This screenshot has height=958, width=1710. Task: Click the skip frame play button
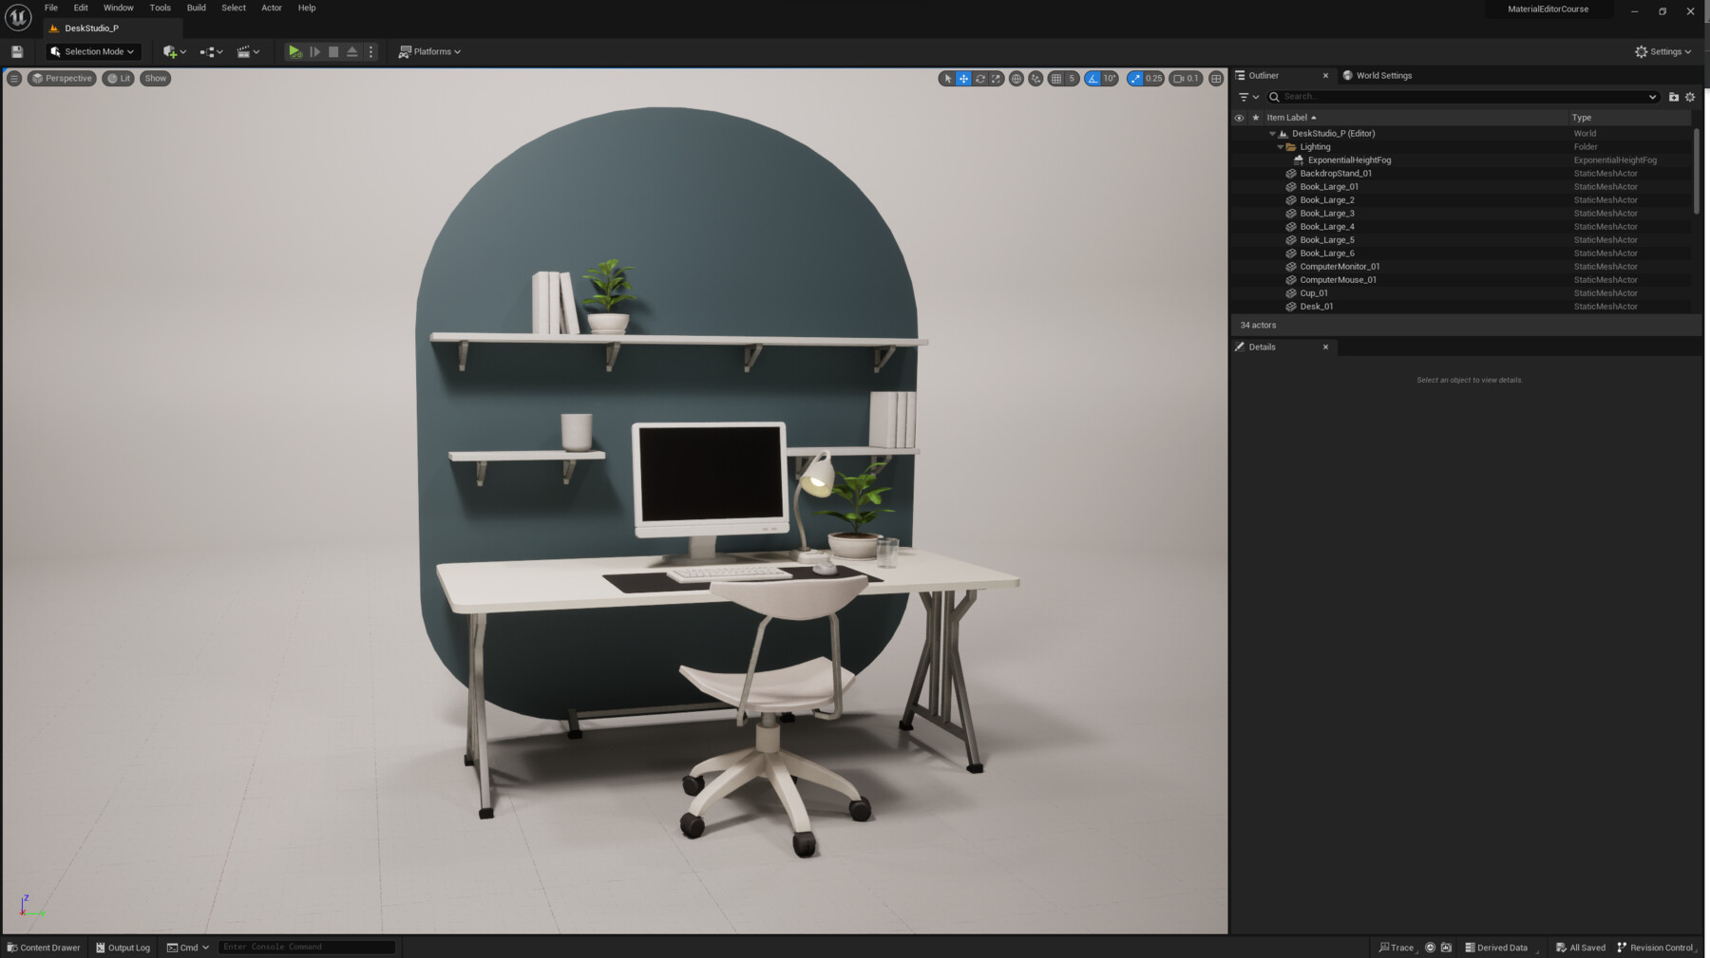point(314,51)
